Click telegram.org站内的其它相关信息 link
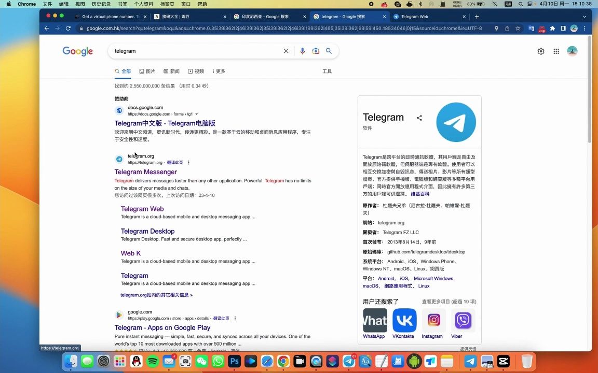Viewport: 598px width, 373px height. 156,295
